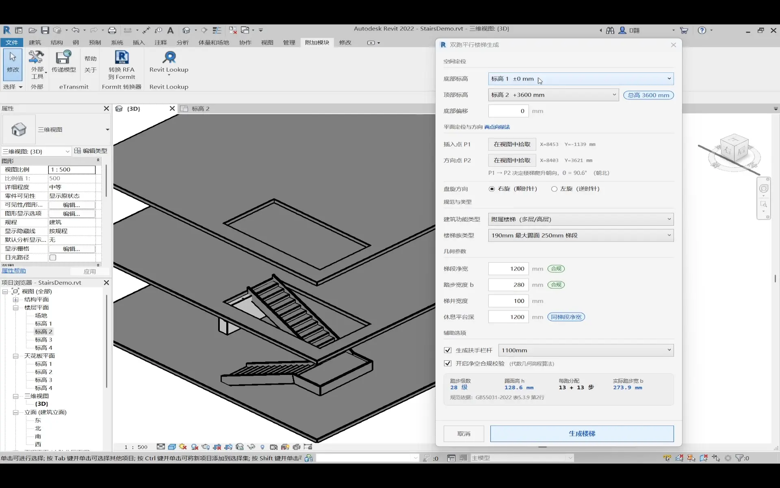Uncheck 生成扶手栏杆 checkbox
The image size is (780, 488).
[448, 350]
